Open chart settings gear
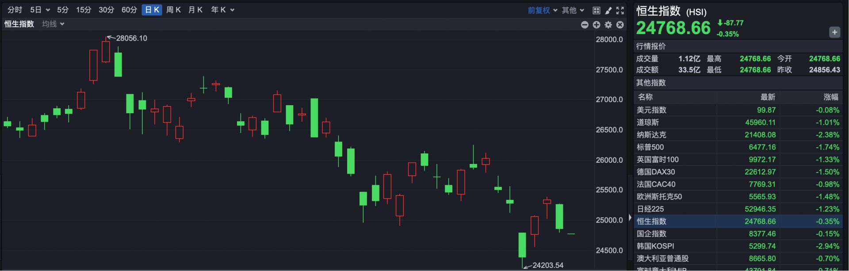 608,25
